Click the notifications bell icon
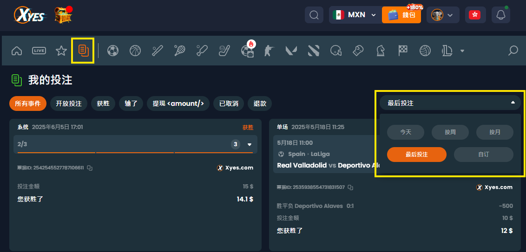The width and height of the screenshot is (526, 252). pyautogui.click(x=500, y=15)
